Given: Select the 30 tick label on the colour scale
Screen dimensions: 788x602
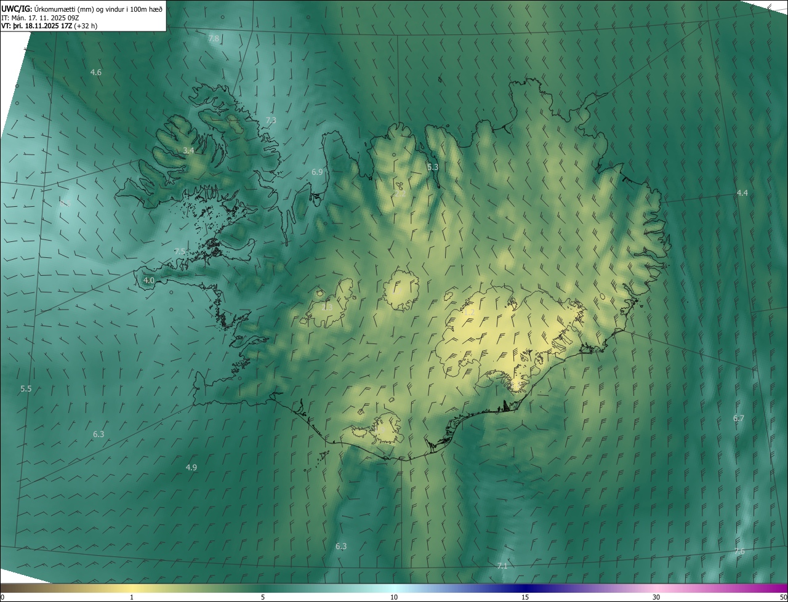Looking at the screenshot, I should 656,598.
